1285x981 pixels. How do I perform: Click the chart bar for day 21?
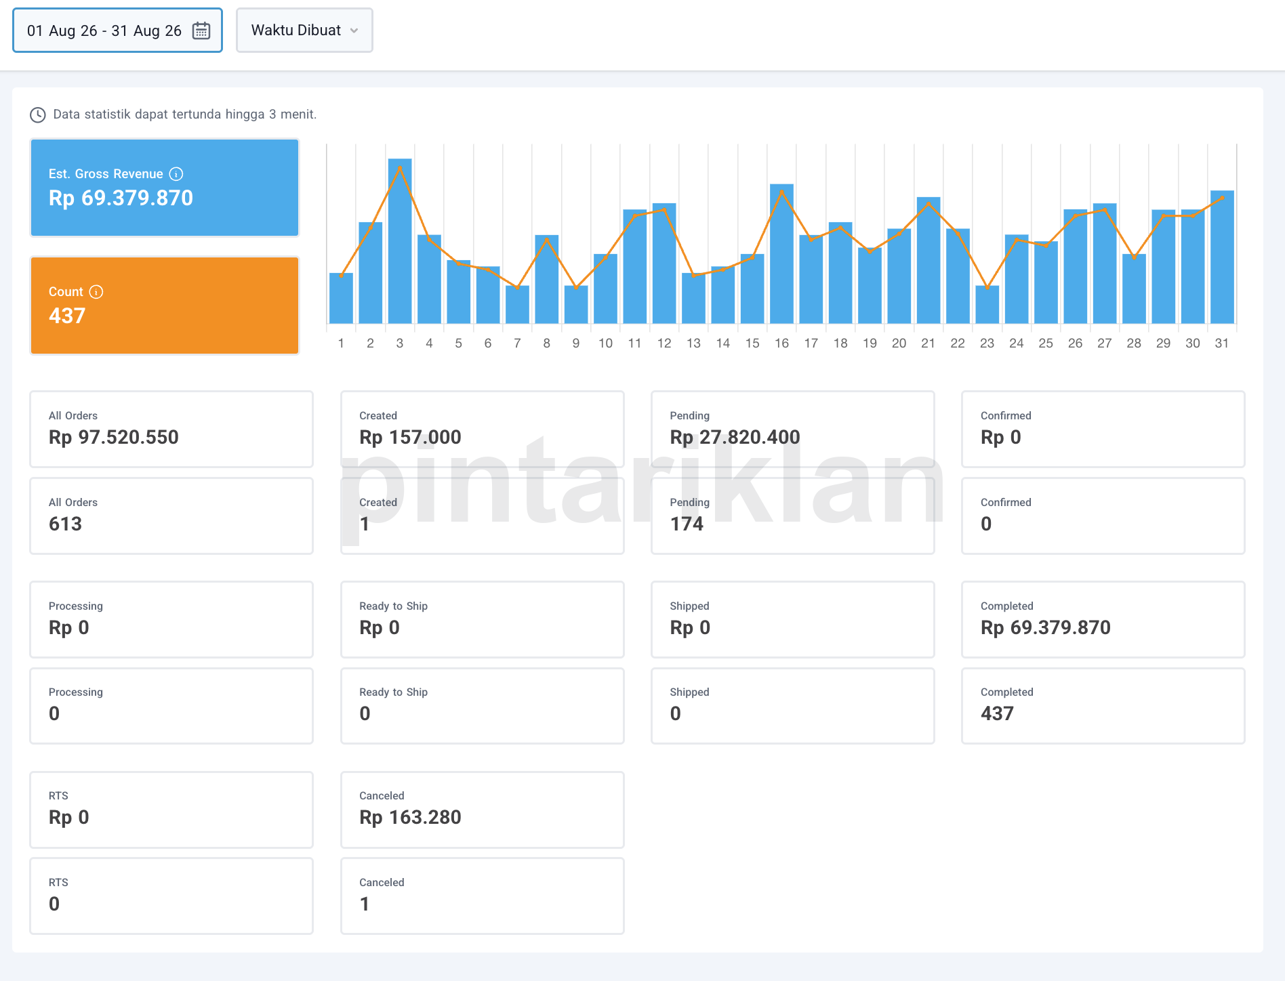[929, 261]
